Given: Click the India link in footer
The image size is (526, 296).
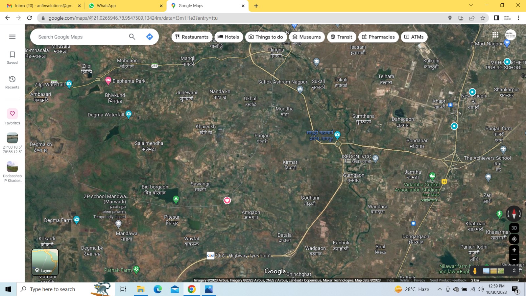Looking at the screenshot, I should pos(390,280).
